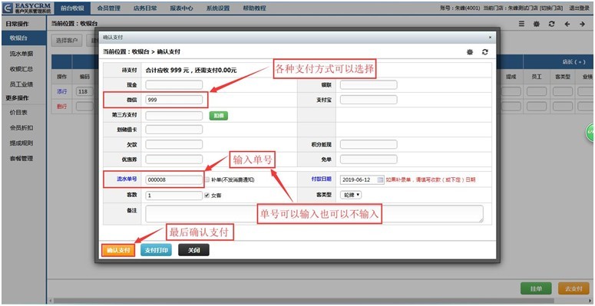Screen dimensions: 595x306
Task: Click the [切换门店] link
Action: click(550, 8)
